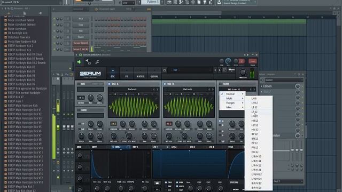Switch to the OSC tab in Serum

click(x=113, y=74)
